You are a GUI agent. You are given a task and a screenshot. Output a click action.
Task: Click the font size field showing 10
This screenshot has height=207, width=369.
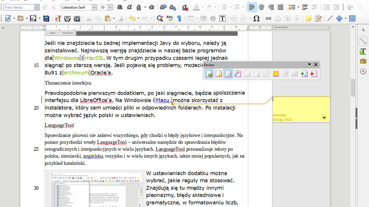(103, 7)
